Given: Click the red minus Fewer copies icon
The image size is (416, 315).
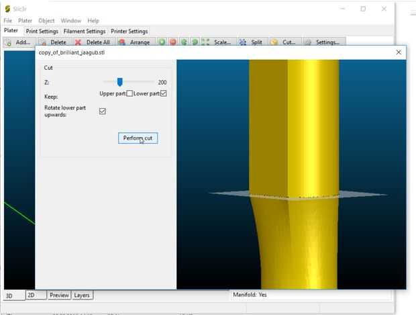Looking at the screenshot, I should pos(173,42).
